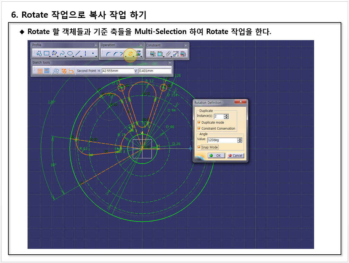The height and width of the screenshot is (263, 349).
Task: Toggle the Constraint Conservation checkbox
Action: 199,128
